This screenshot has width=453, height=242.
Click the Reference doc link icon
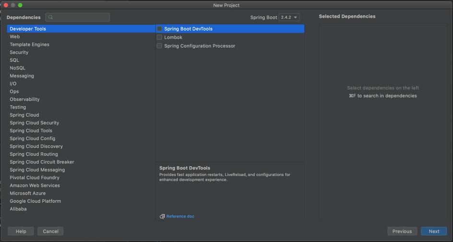click(x=162, y=217)
